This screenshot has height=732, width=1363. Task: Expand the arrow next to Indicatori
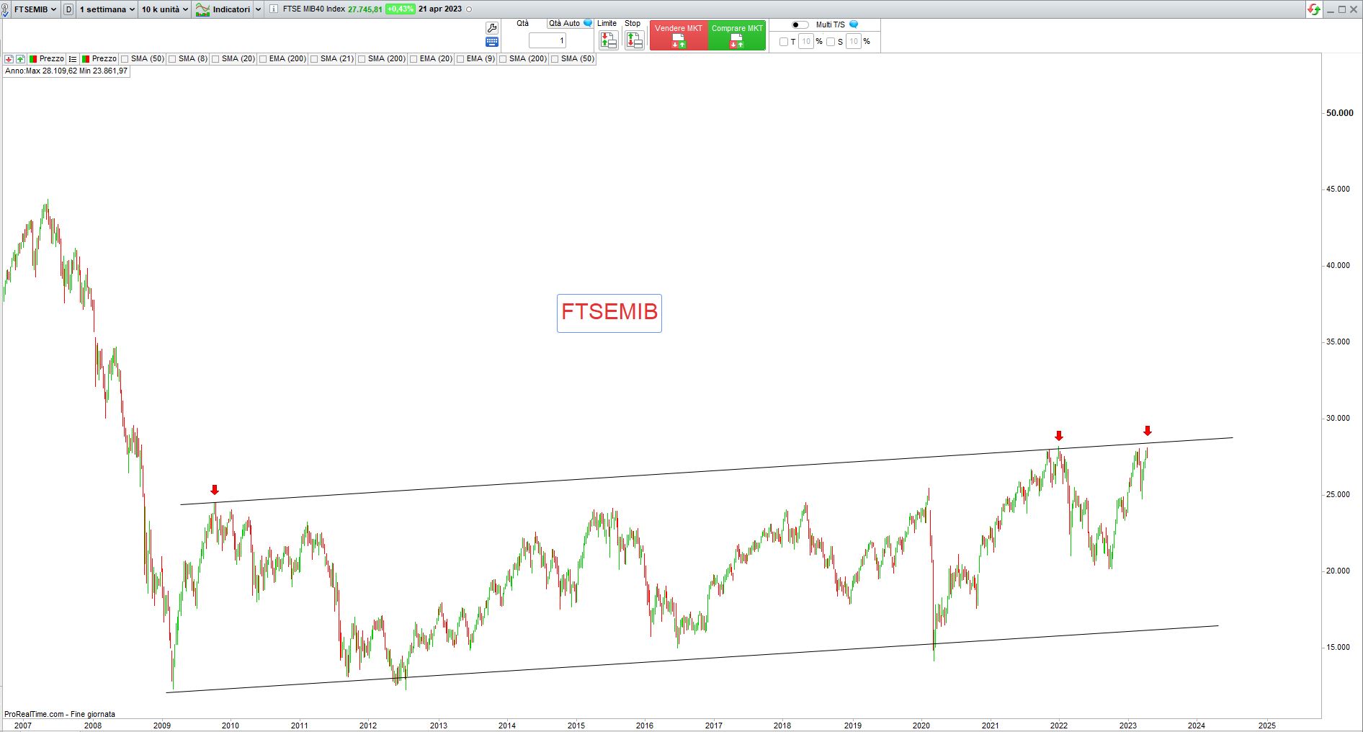coord(258,9)
